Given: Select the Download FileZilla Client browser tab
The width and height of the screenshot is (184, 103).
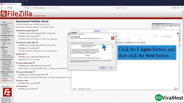Looking at the screenshot, I should [x=10, y=4].
